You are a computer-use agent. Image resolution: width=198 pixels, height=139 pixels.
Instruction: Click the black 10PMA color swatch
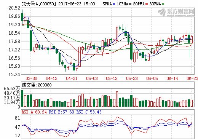point(130,4)
